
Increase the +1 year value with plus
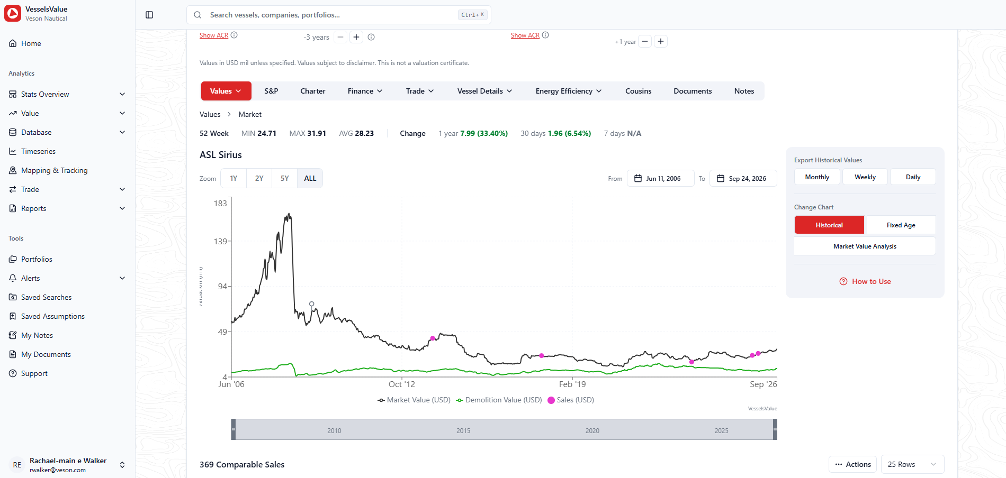[x=661, y=41]
